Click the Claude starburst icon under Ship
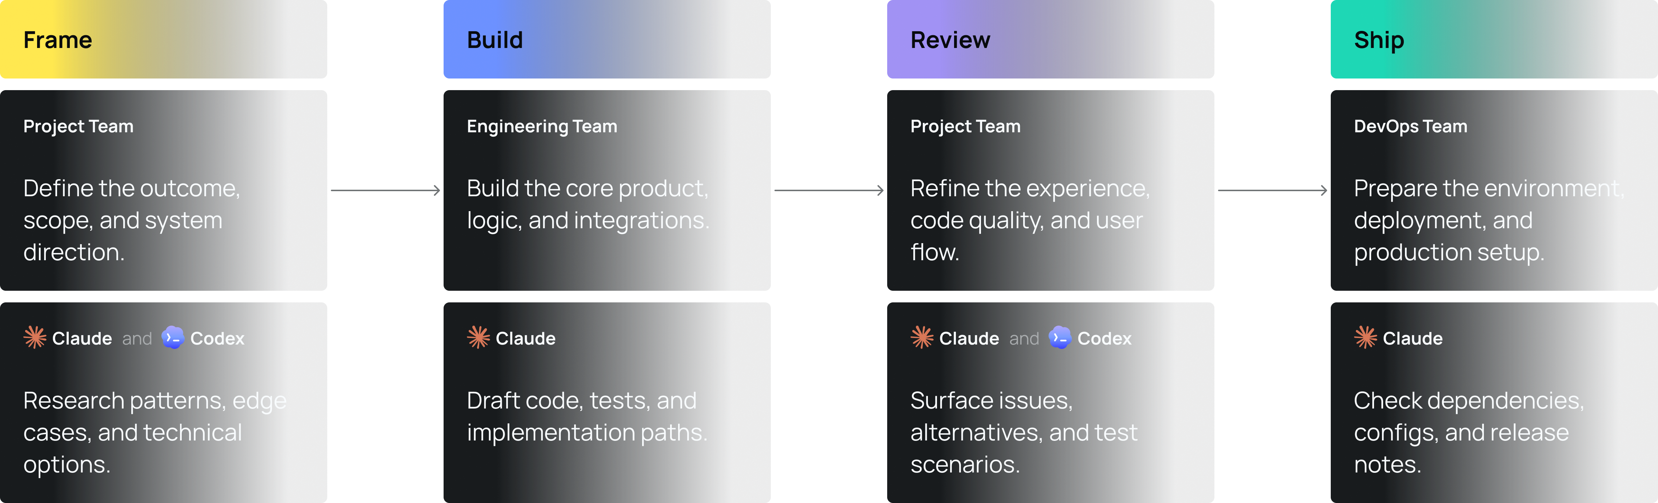The height and width of the screenshot is (503, 1658). coord(1365,337)
